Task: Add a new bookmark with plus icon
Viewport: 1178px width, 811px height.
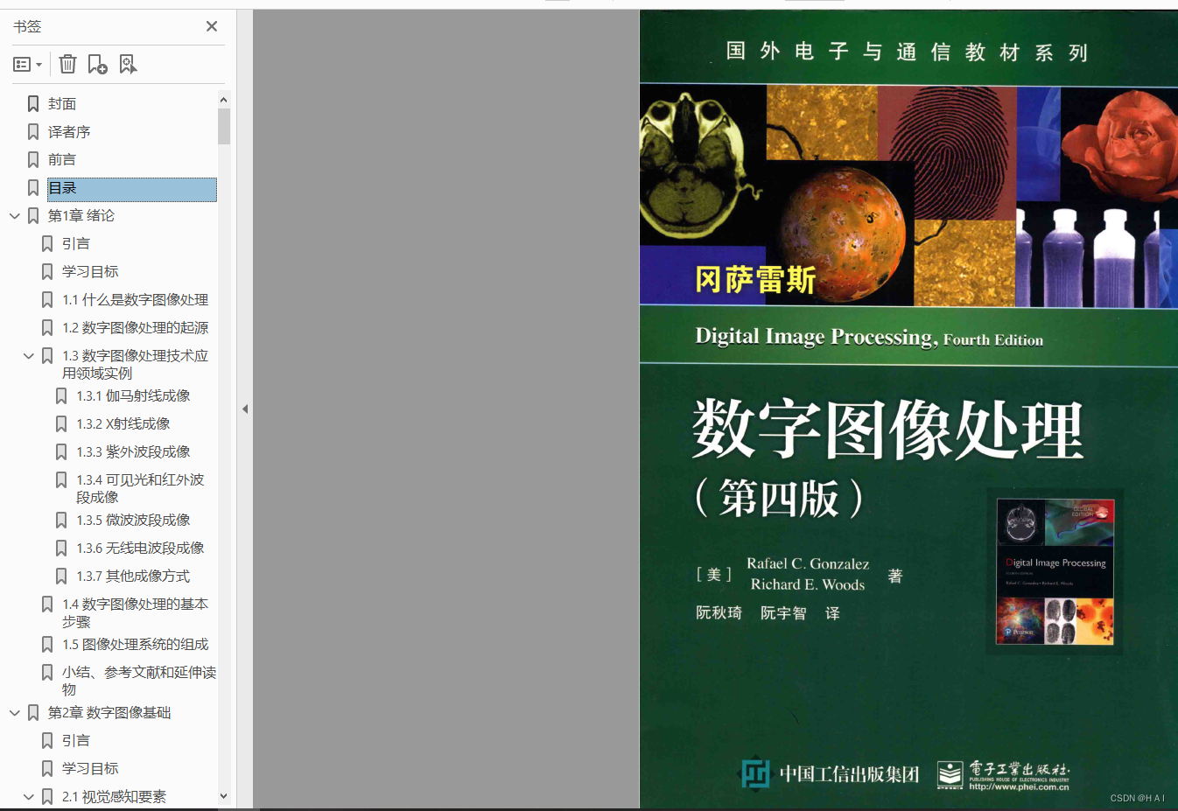Action: 97,64
